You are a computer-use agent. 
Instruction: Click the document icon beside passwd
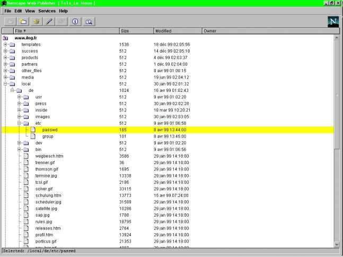(33, 130)
